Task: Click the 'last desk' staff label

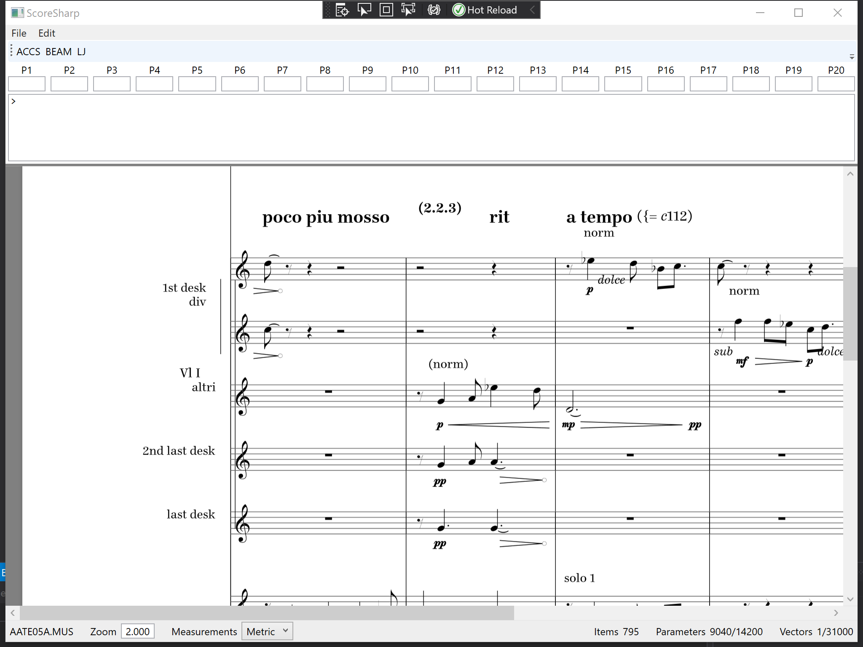Action: pyautogui.click(x=191, y=514)
